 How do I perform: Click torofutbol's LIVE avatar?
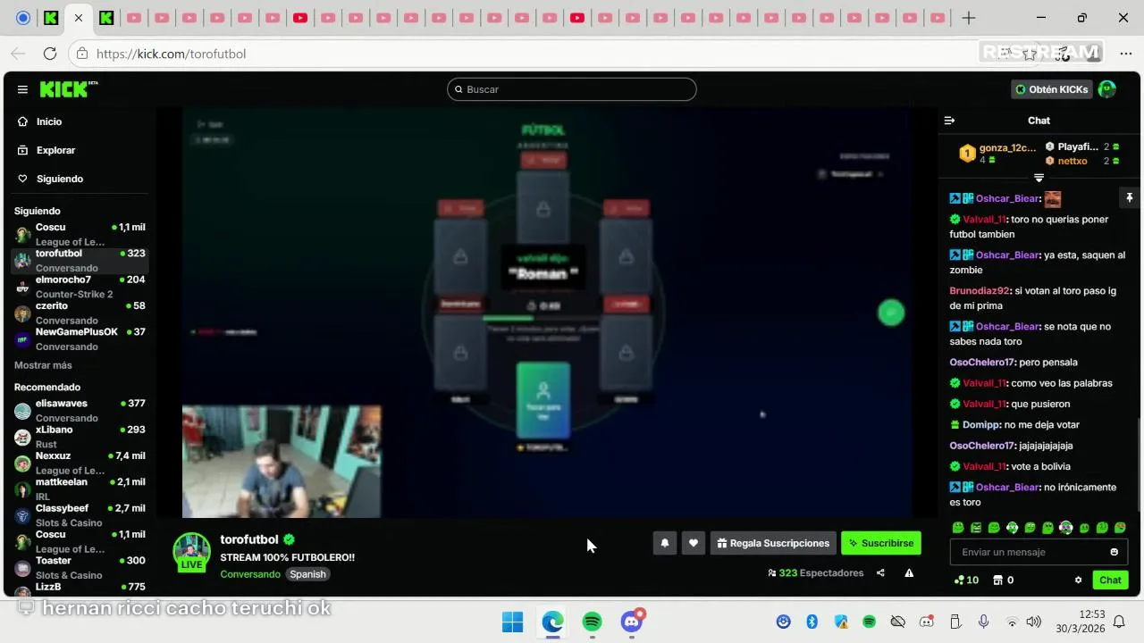(191, 552)
